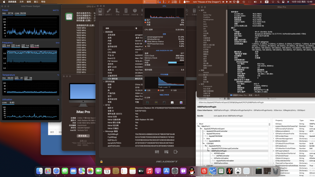The height and width of the screenshot is (177, 315).
Task: Open Spotlight search in menu bar
Action: click(278, 2)
